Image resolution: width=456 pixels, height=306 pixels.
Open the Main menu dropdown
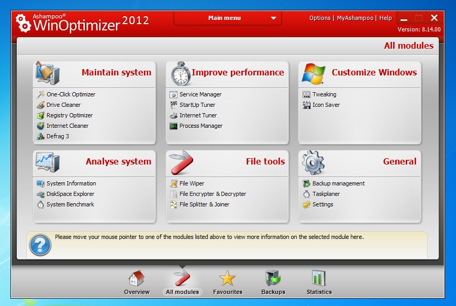(x=227, y=18)
